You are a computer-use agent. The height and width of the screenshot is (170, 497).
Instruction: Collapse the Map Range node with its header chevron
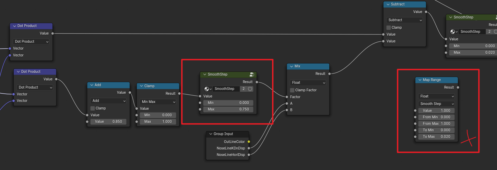pos(419,80)
